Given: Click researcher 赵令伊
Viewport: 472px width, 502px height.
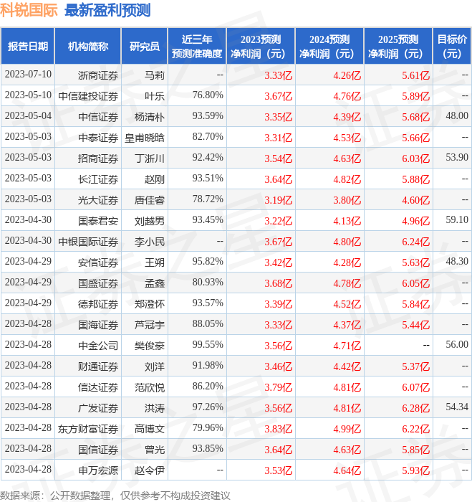Looking at the screenshot, I should [150, 471].
